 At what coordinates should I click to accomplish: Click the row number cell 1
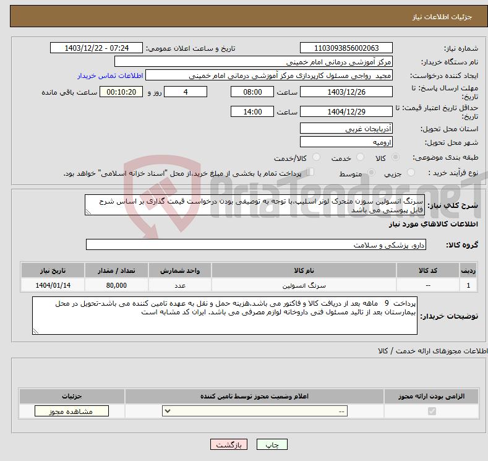click(468, 285)
